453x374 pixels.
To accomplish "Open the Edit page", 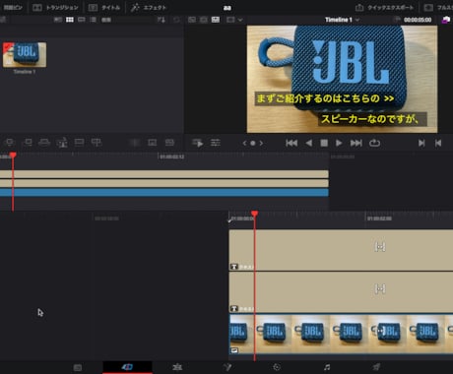I will [x=177, y=367].
